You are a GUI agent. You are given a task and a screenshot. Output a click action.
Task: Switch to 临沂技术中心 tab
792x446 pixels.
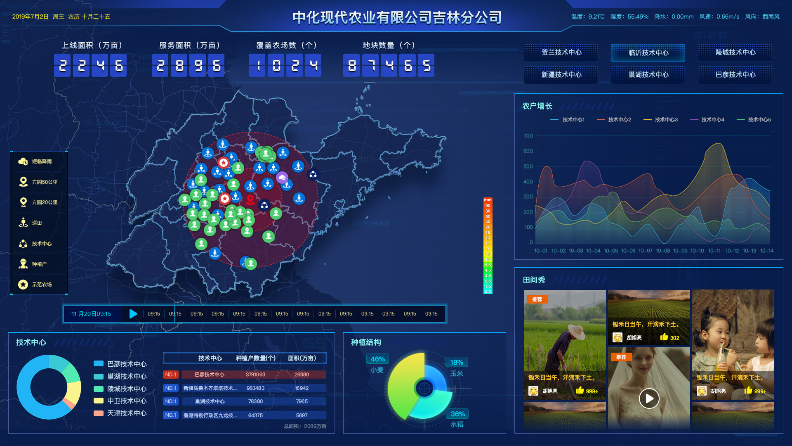click(x=648, y=53)
